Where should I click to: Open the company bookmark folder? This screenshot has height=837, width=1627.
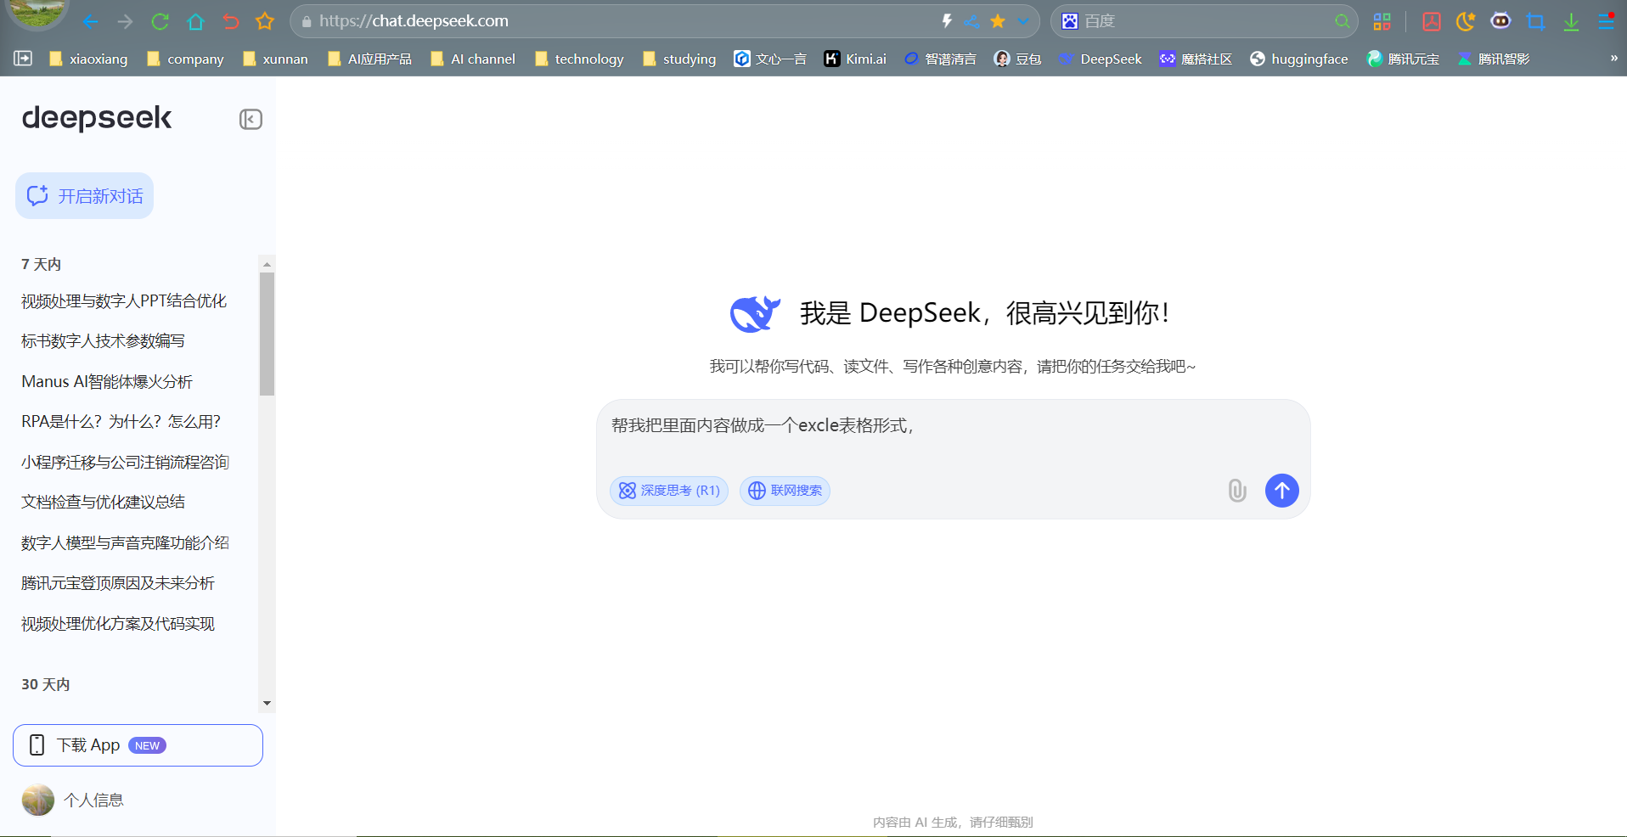click(x=185, y=59)
